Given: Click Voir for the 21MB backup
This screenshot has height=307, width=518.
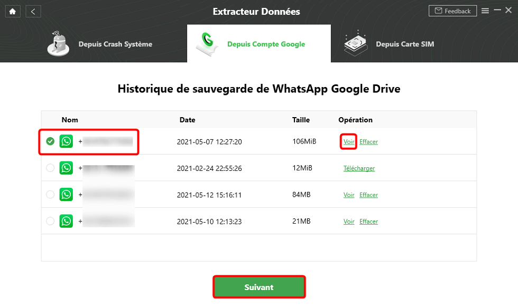Looking at the screenshot, I should [348, 222].
